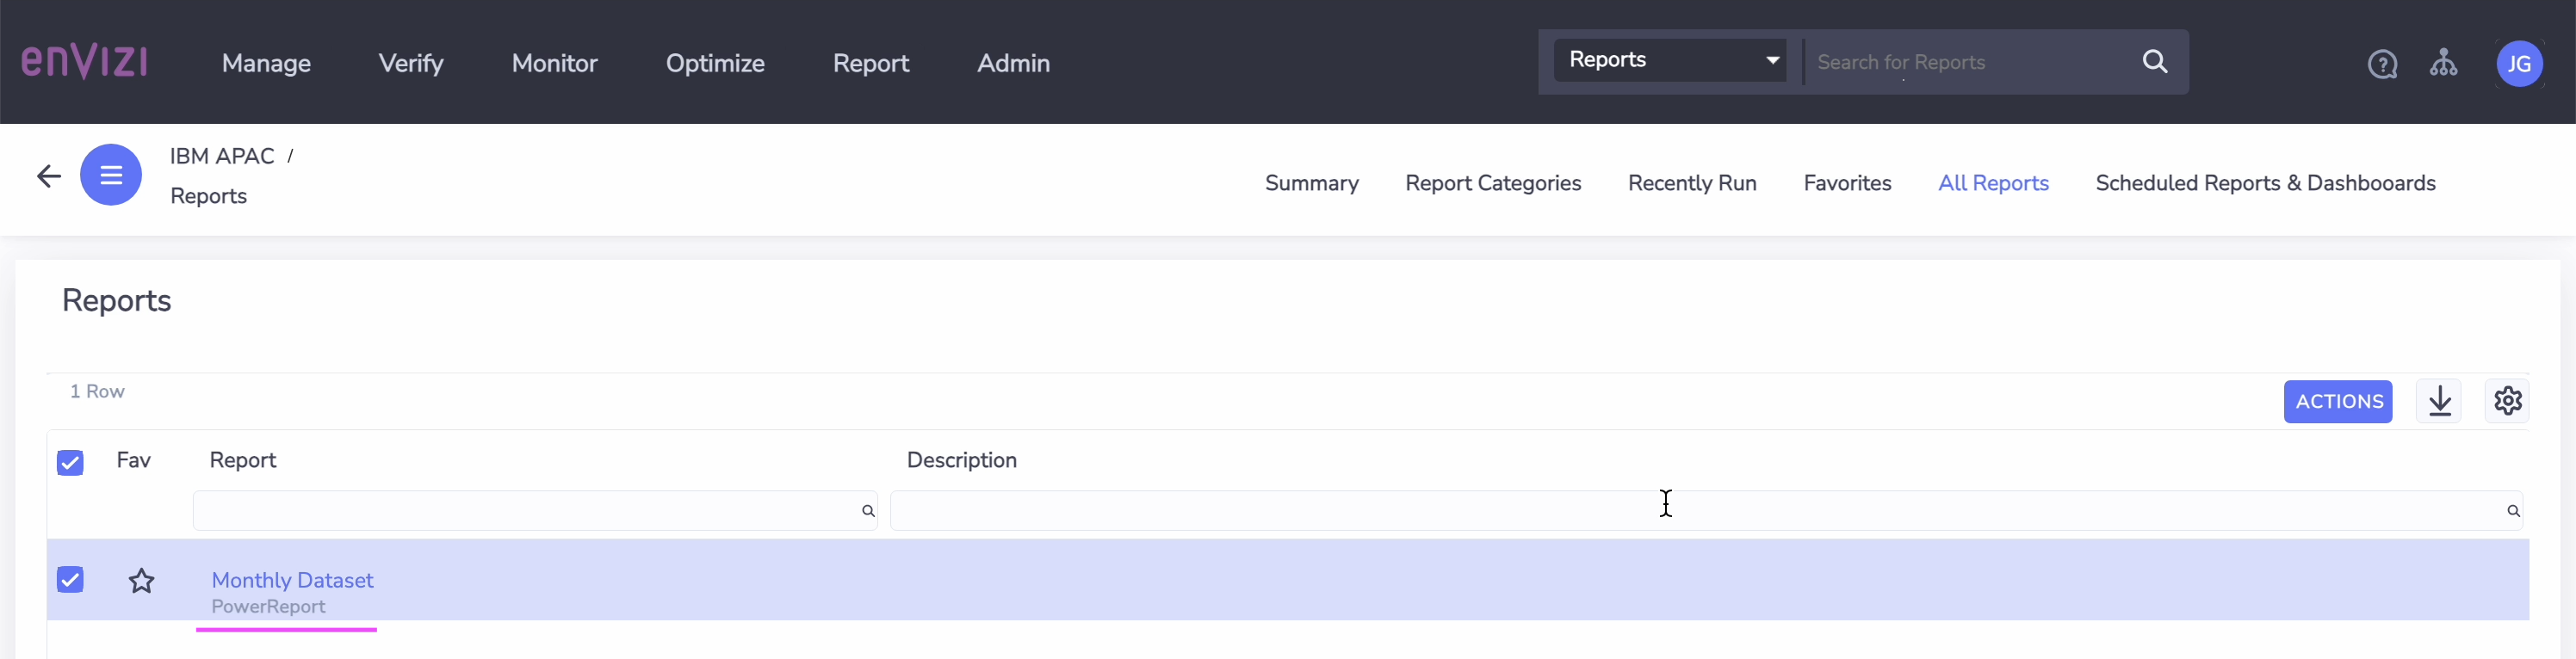2576x659 pixels.
Task: Click the Report column filter field
Action: click(x=535, y=511)
